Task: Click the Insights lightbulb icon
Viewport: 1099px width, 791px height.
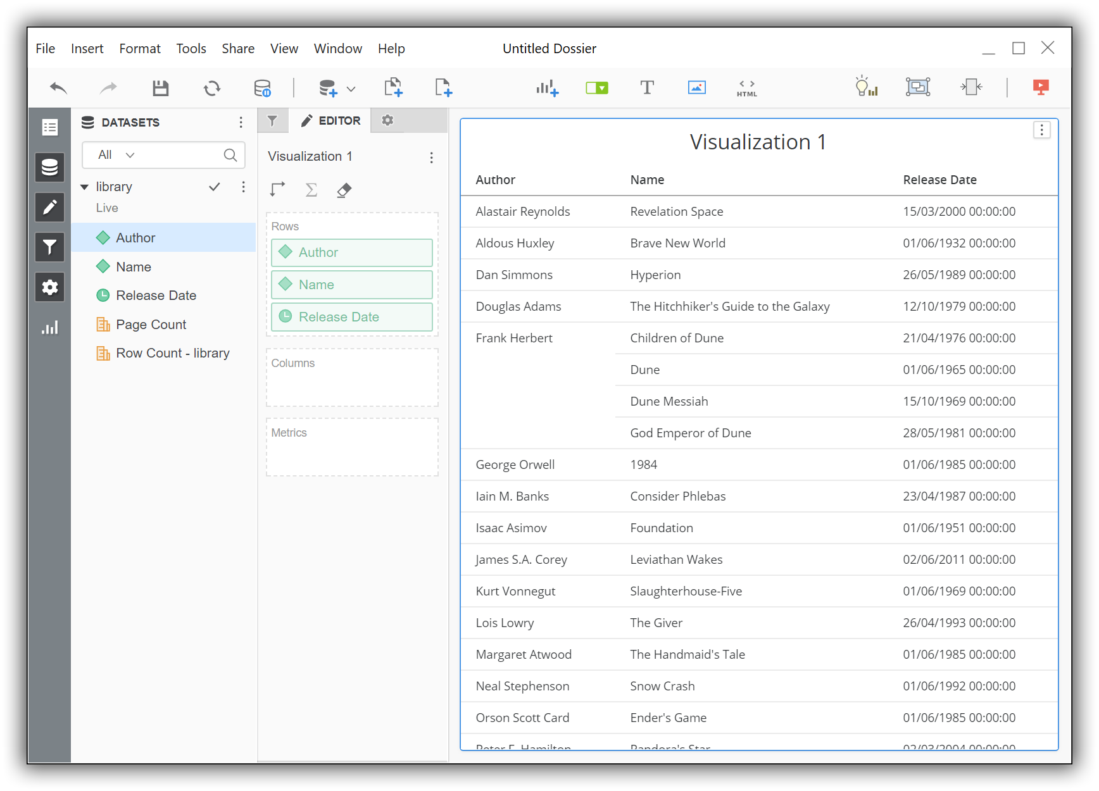Action: [866, 87]
